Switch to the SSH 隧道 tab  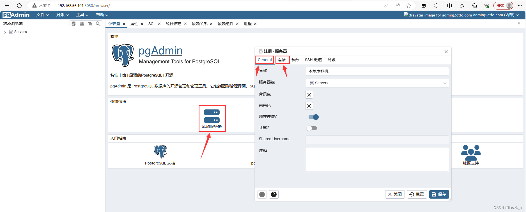(x=313, y=60)
